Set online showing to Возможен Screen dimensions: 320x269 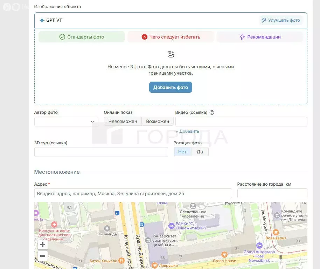(x=158, y=121)
